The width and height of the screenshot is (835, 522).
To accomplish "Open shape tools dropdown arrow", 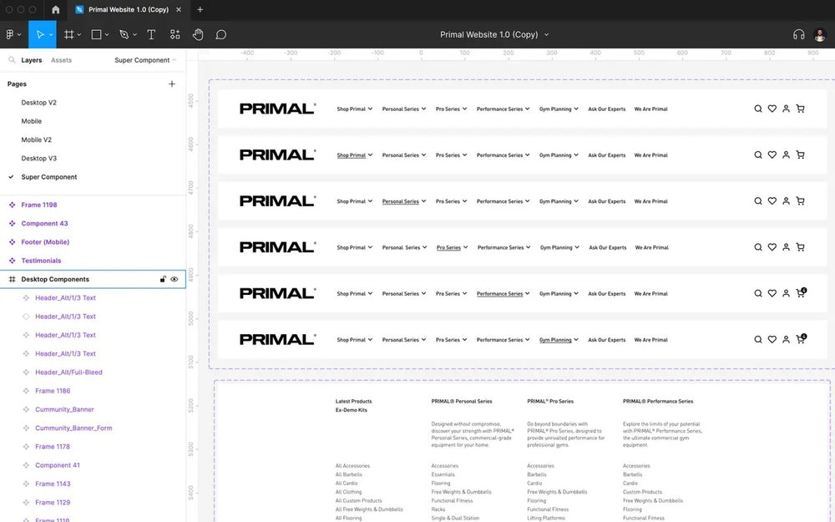I will pyautogui.click(x=107, y=35).
